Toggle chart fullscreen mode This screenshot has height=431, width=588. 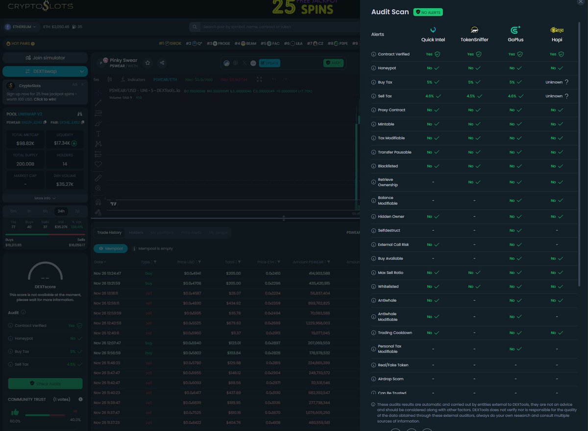click(x=259, y=79)
